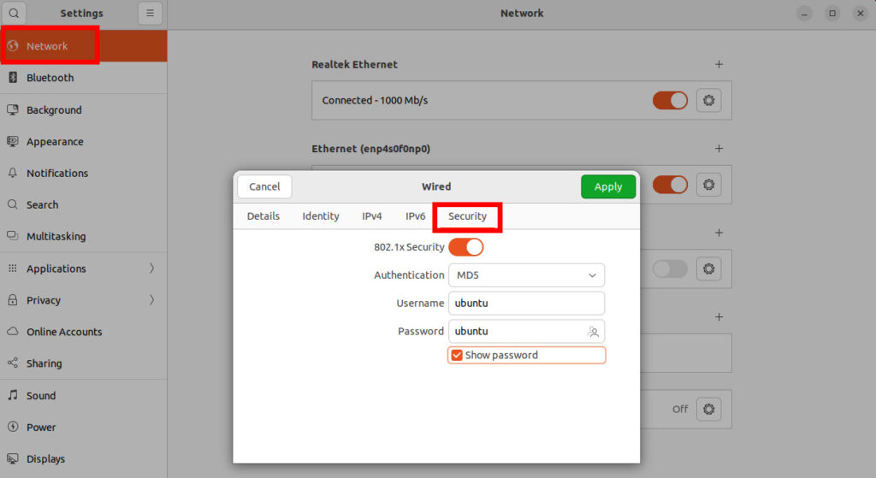Add a Realtek Ethernet connection profile
Image resolution: width=876 pixels, height=478 pixels.
tap(719, 64)
